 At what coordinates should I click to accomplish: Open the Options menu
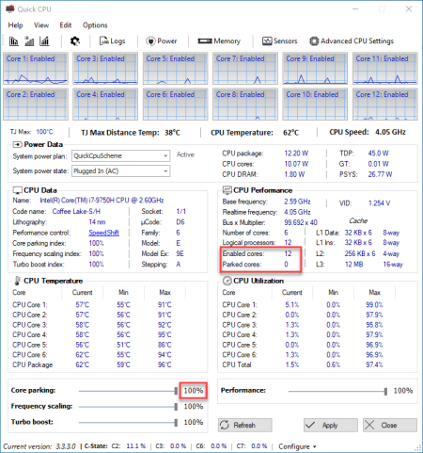click(x=95, y=25)
